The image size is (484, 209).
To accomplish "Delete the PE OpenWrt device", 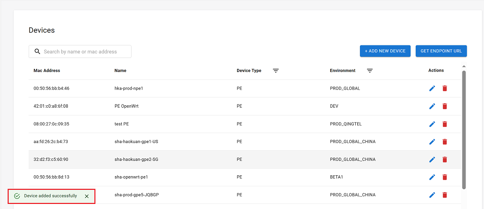I will [x=445, y=106].
